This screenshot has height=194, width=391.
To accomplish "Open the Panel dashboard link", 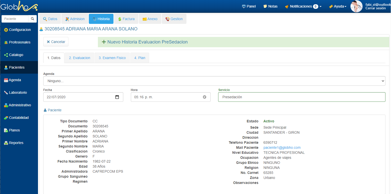I will 249,7.
